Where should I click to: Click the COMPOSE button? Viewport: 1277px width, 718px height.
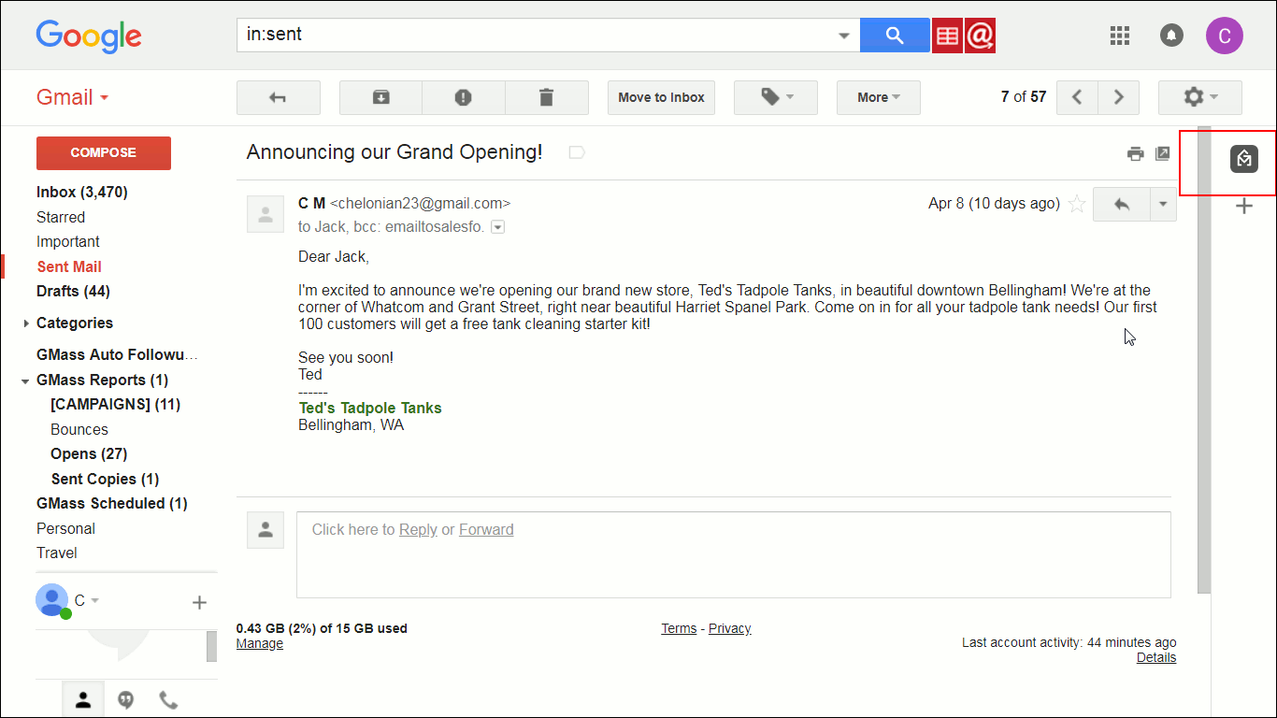[x=103, y=153]
